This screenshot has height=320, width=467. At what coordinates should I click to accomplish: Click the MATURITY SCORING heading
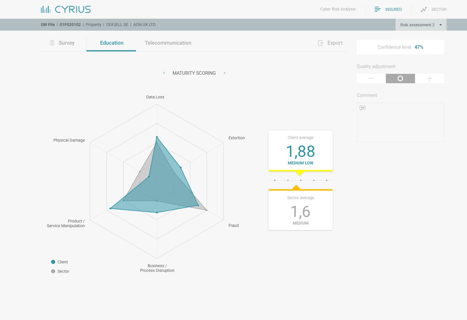[194, 73]
